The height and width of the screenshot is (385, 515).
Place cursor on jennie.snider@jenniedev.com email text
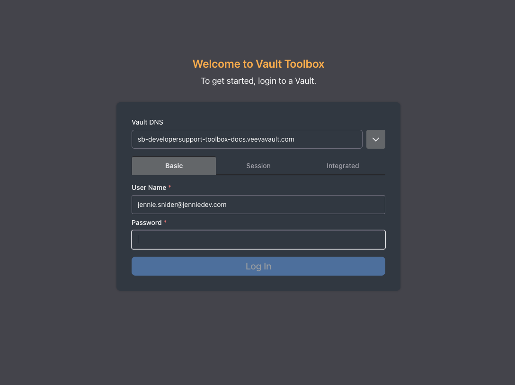tap(182, 205)
